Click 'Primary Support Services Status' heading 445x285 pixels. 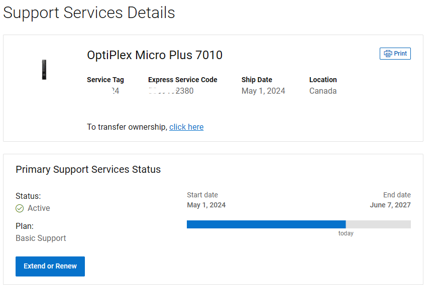tap(88, 169)
